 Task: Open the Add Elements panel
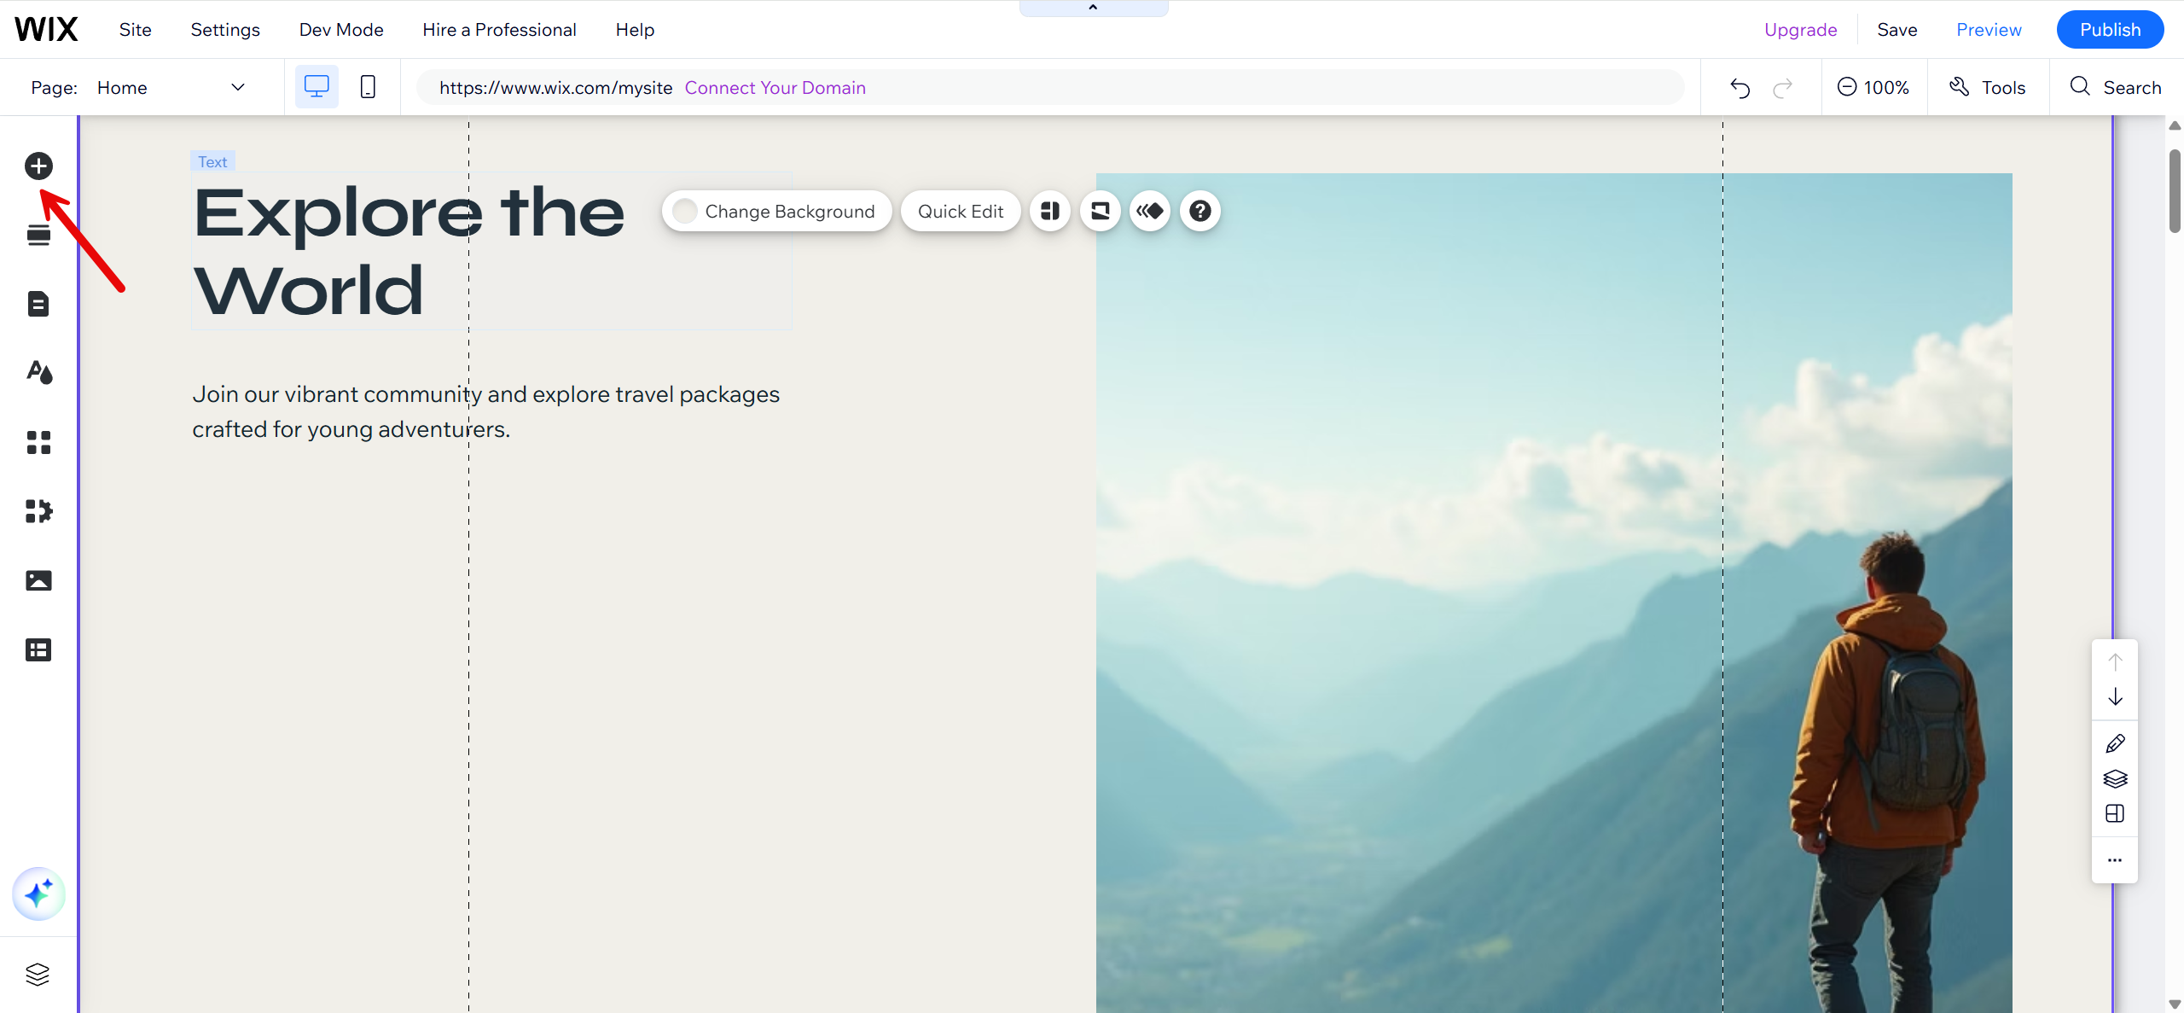coord(38,166)
